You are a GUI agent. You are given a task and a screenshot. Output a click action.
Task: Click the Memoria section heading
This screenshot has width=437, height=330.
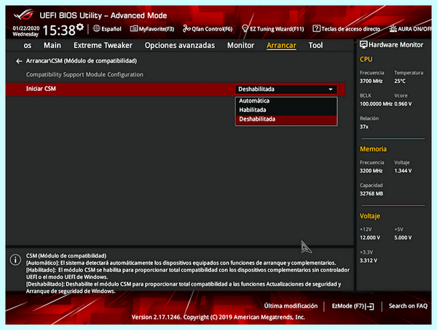(373, 149)
